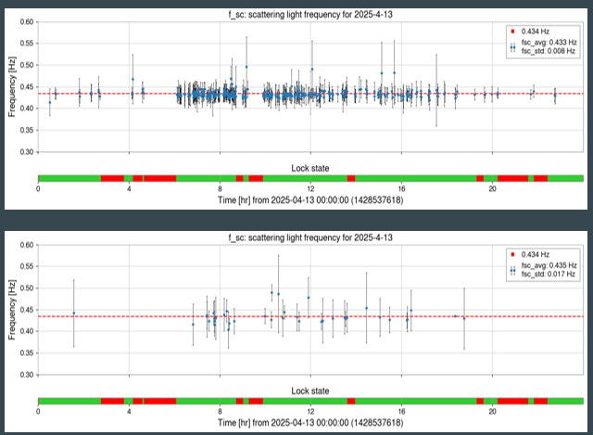Screen dimensions: 593x435
Task: Click the 'Lock state' label under the upper plot
Action: tap(310, 168)
